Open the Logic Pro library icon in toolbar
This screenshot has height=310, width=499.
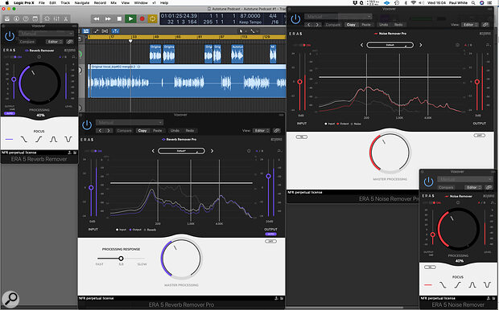(6, 18)
